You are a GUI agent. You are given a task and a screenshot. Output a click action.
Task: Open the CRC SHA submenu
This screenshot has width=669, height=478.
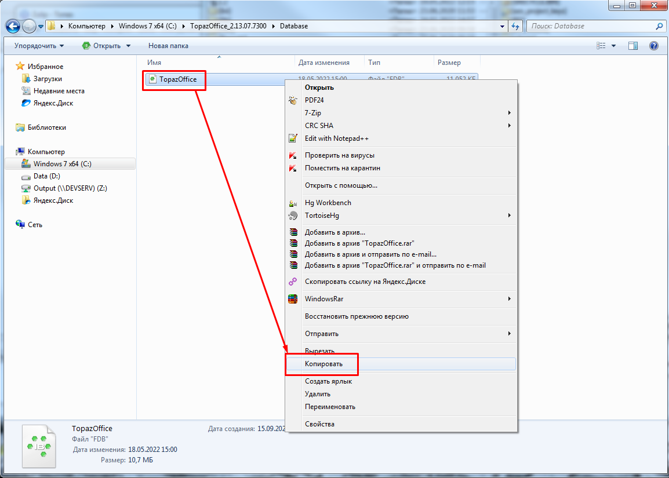tap(401, 126)
